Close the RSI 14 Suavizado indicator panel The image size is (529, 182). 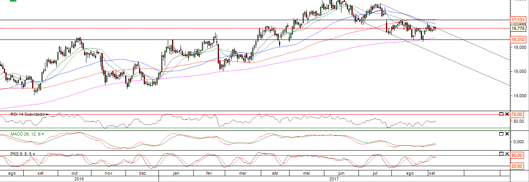[507, 114]
